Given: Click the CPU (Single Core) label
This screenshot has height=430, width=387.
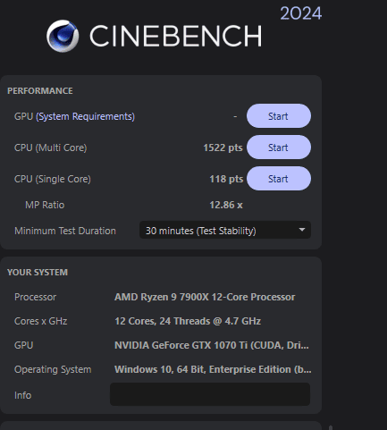Looking at the screenshot, I should (53, 179).
